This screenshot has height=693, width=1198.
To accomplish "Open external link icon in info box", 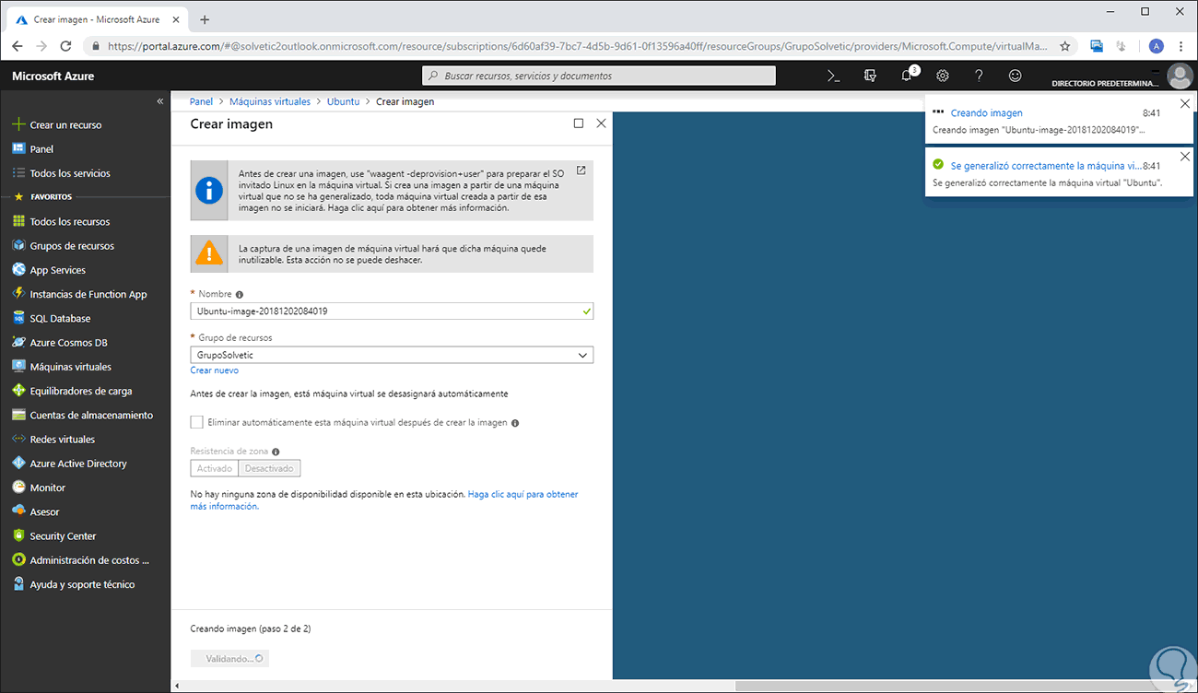I will (581, 170).
